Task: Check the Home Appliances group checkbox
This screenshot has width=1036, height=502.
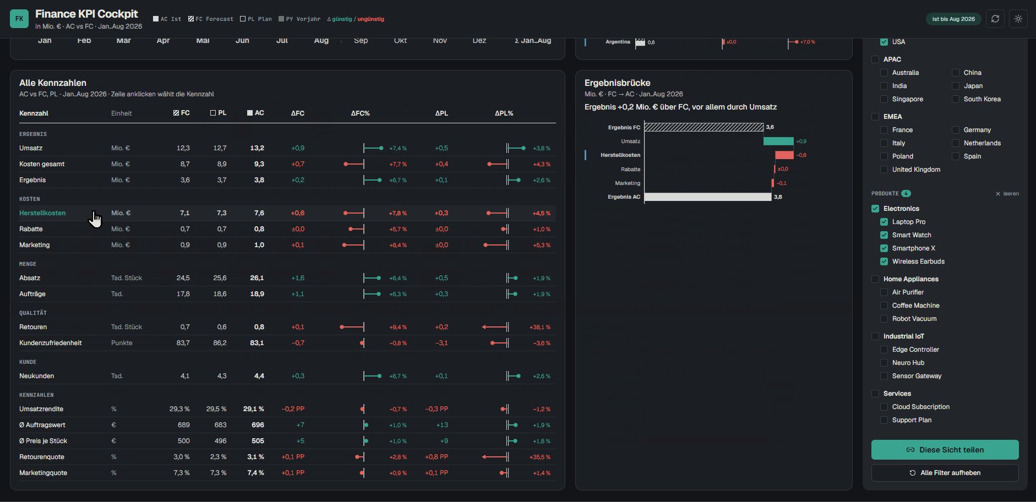Action: point(875,279)
